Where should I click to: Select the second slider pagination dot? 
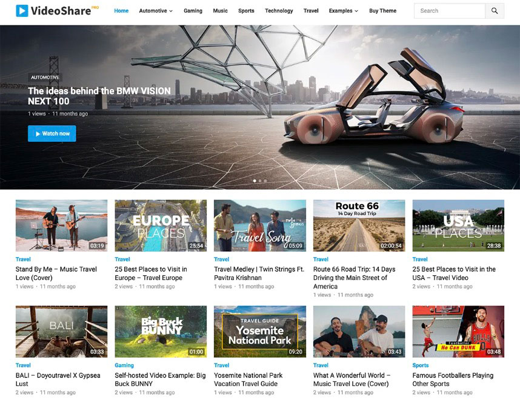[260, 181]
